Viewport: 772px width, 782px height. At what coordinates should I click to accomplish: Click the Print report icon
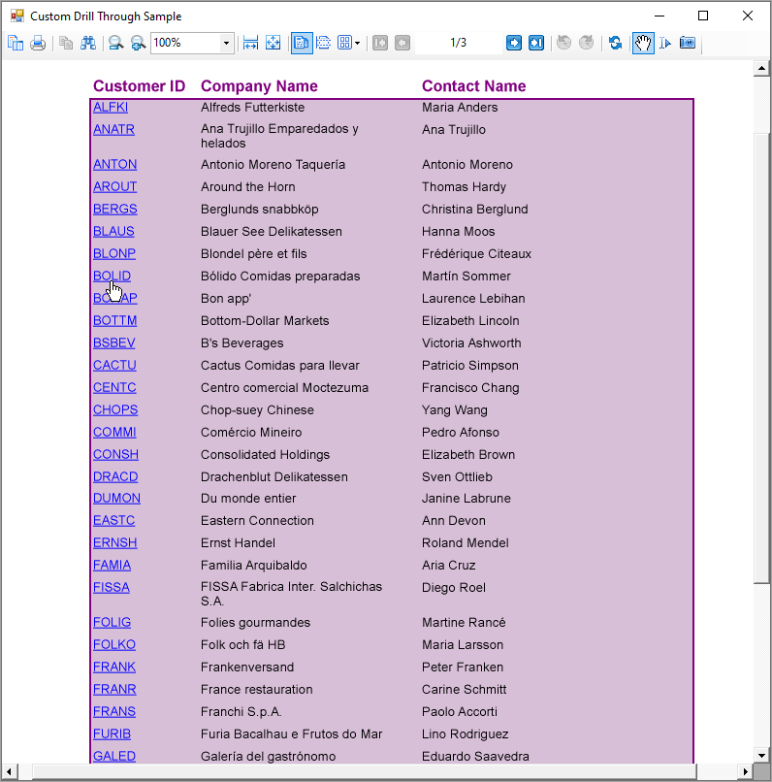click(x=38, y=43)
